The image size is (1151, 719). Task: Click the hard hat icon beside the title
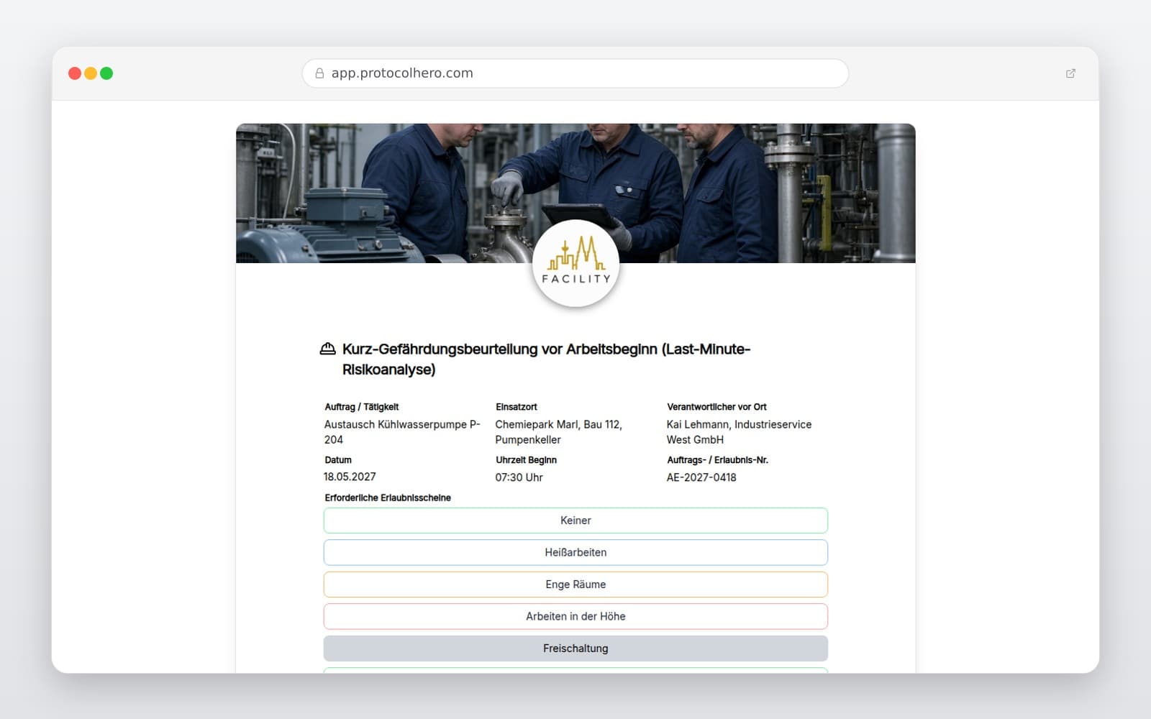click(x=327, y=349)
